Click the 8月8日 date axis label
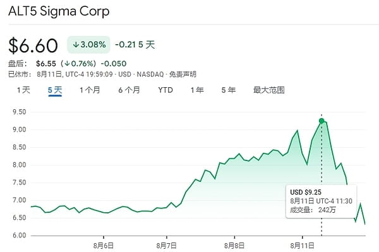This screenshot has width=379, height=252. tap(234, 246)
